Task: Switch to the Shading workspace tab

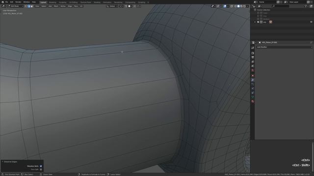Action: point(97,2)
